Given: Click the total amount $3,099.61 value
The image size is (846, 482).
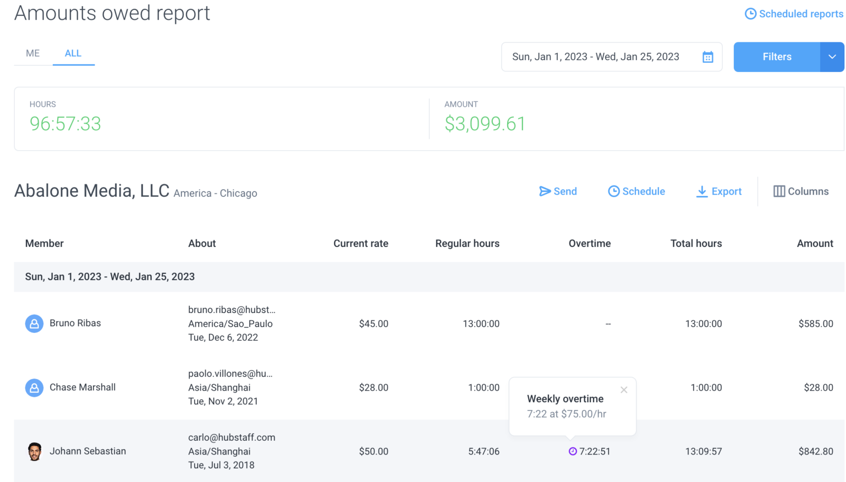Looking at the screenshot, I should [485, 124].
